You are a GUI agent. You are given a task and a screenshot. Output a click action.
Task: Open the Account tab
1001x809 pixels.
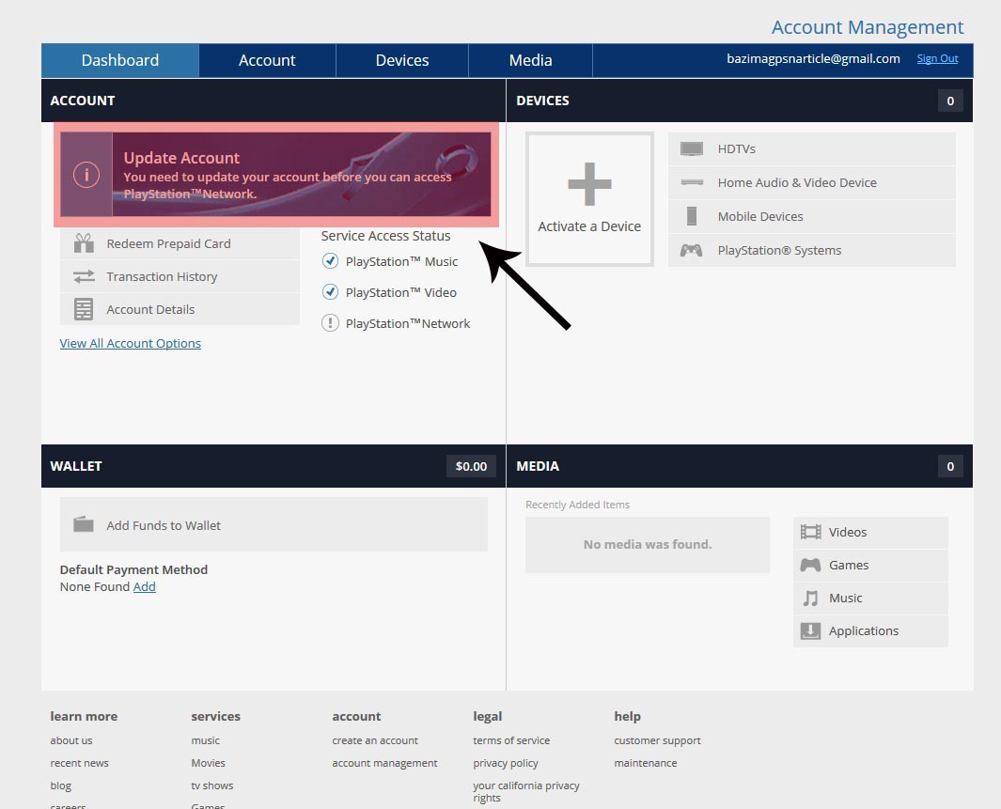click(267, 60)
